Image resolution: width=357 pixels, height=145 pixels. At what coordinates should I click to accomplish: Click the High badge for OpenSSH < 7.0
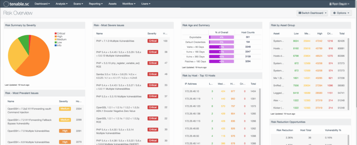(65, 131)
